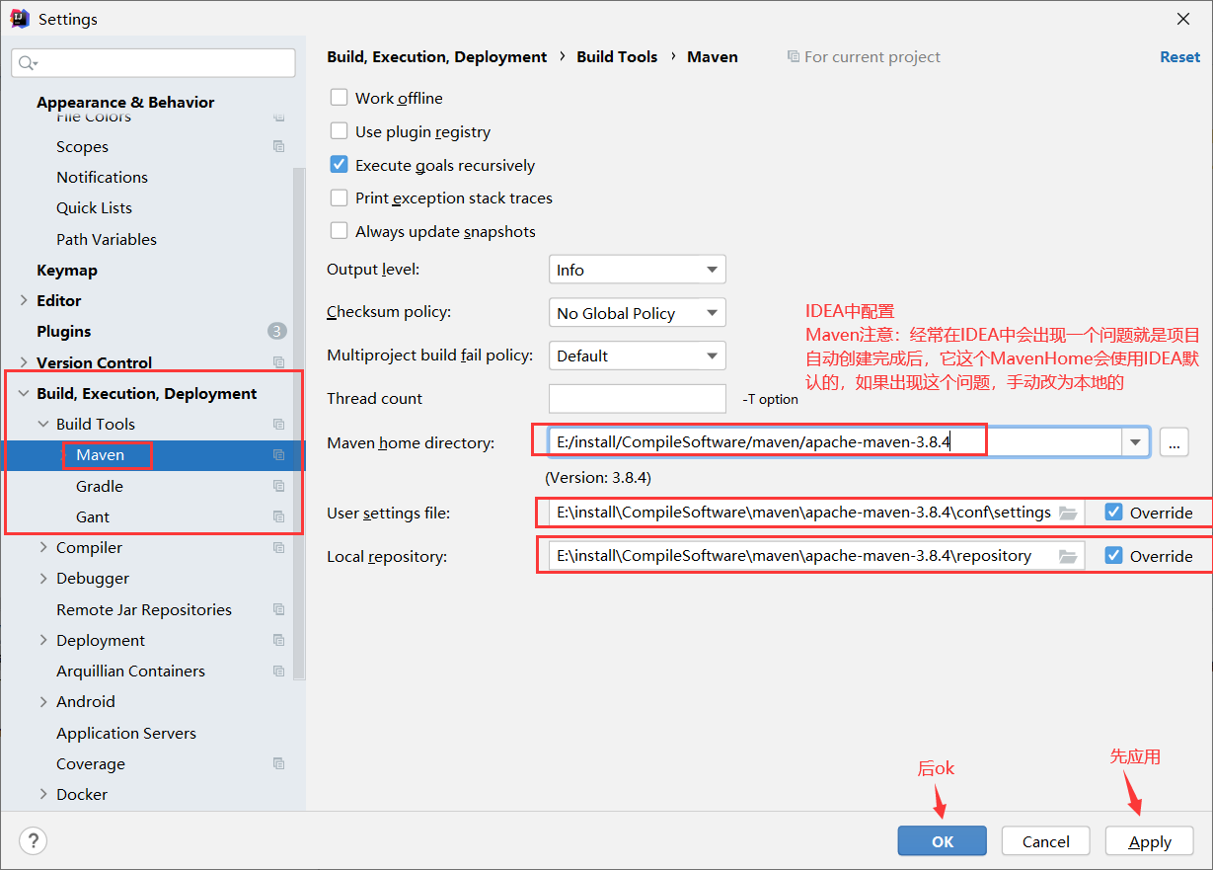
Task: Open Multiproject build fail policy dropdown
Action: [x=637, y=356]
